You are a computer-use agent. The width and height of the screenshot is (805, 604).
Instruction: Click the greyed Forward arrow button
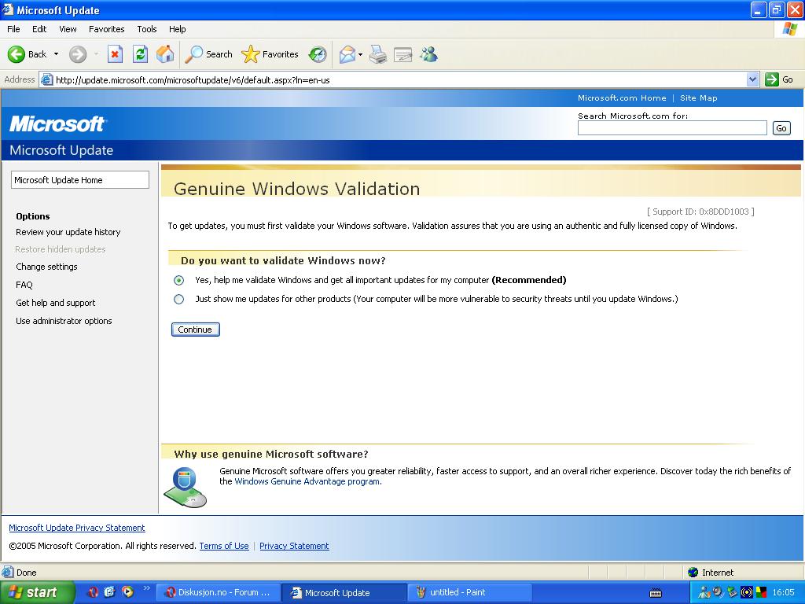78,54
